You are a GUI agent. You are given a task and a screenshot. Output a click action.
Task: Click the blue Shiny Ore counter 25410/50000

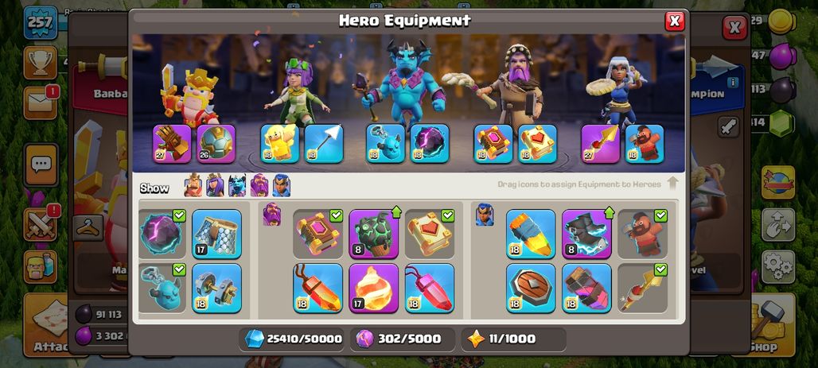point(293,339)
